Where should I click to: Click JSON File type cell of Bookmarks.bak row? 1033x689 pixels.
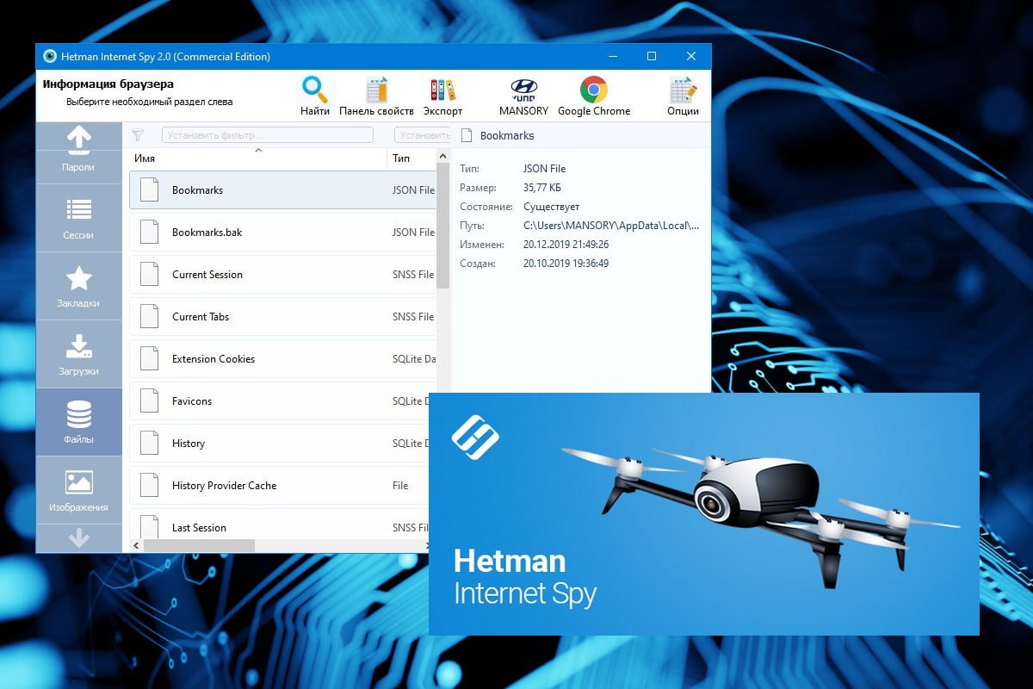pyautogui.click(x=413, y=232)
